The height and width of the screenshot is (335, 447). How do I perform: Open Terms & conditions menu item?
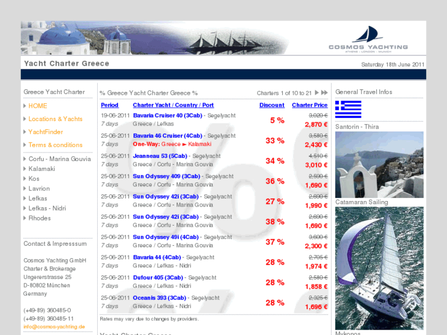(x=55, y=145)
